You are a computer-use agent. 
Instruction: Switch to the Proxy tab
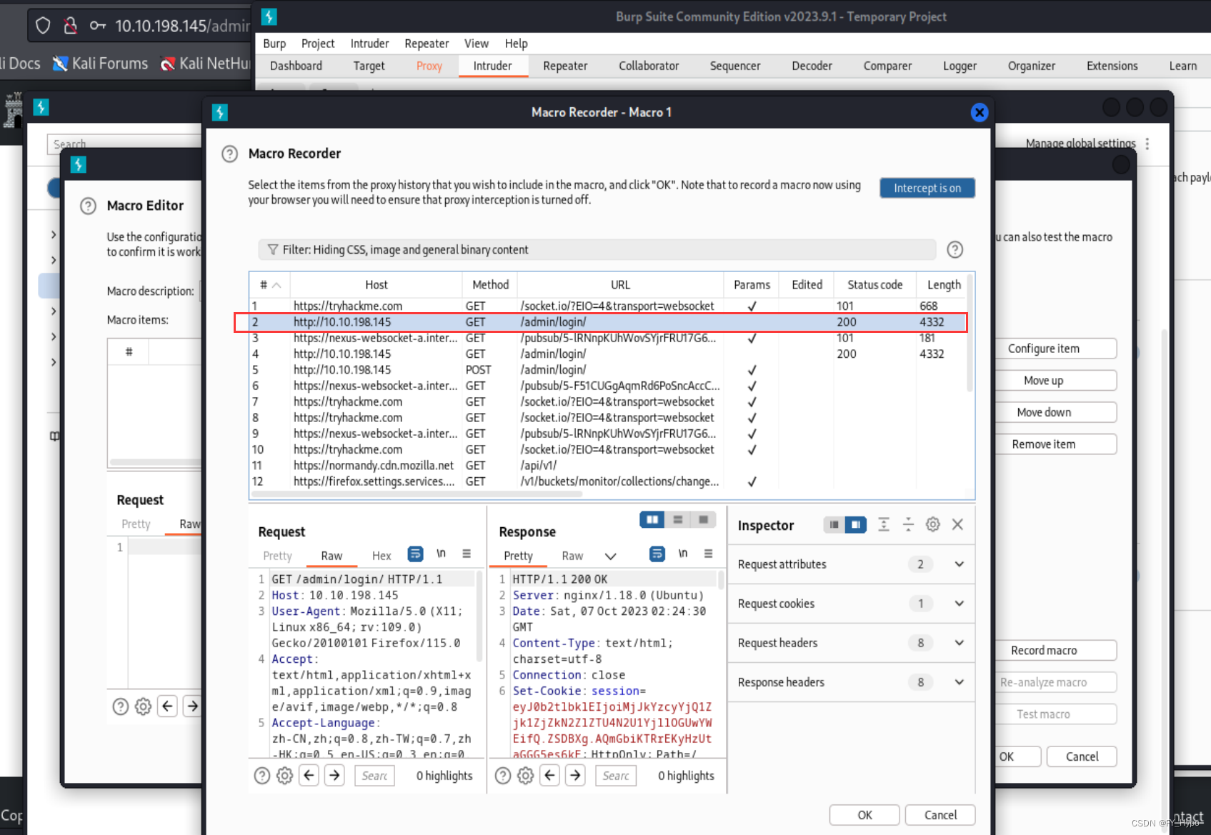coord(429,66)
